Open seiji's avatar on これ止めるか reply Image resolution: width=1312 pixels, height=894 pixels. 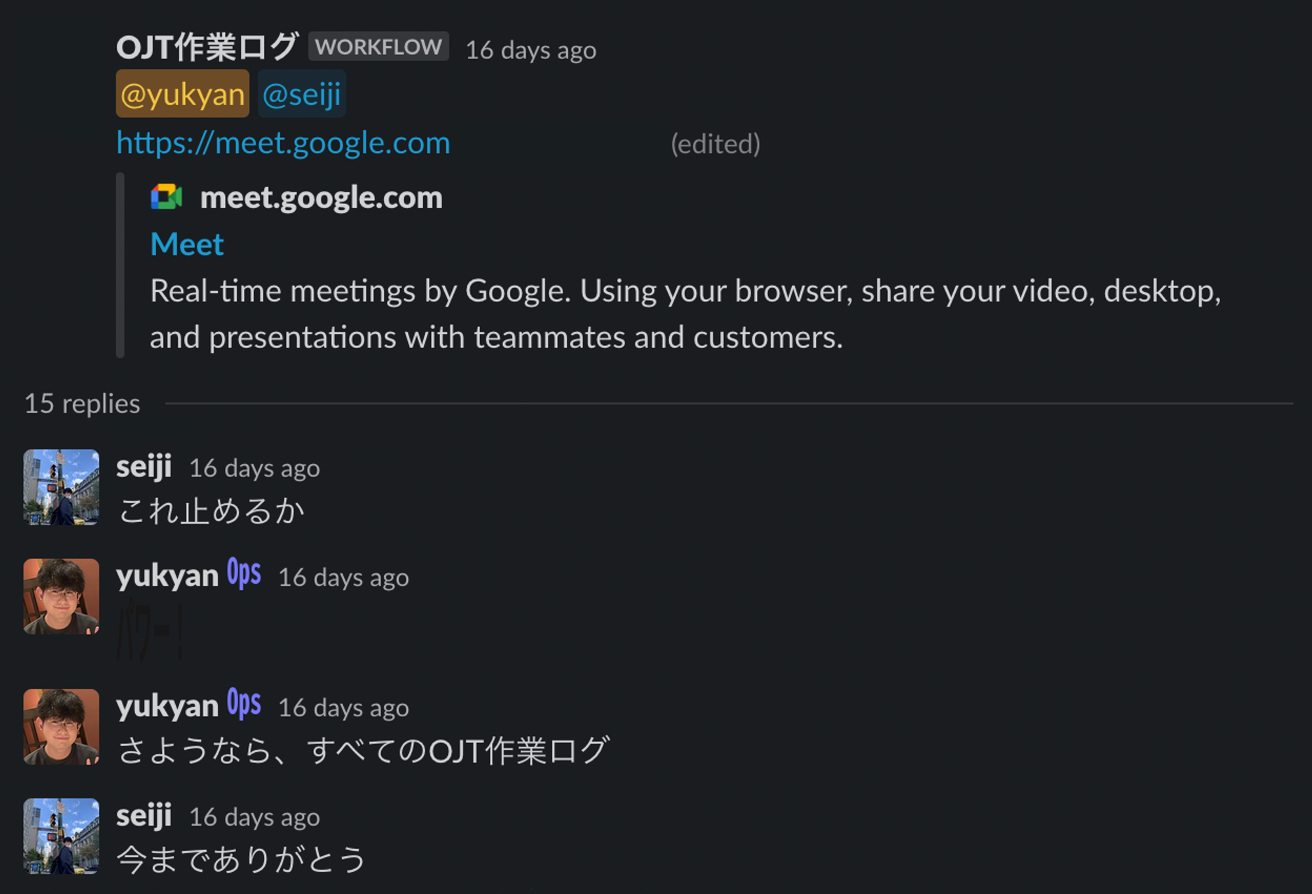(x=60, y=488)
